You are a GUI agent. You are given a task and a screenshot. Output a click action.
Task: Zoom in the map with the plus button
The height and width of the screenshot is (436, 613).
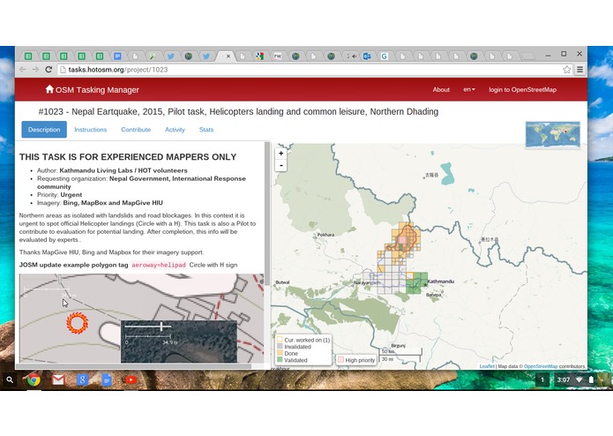(280, 154)
